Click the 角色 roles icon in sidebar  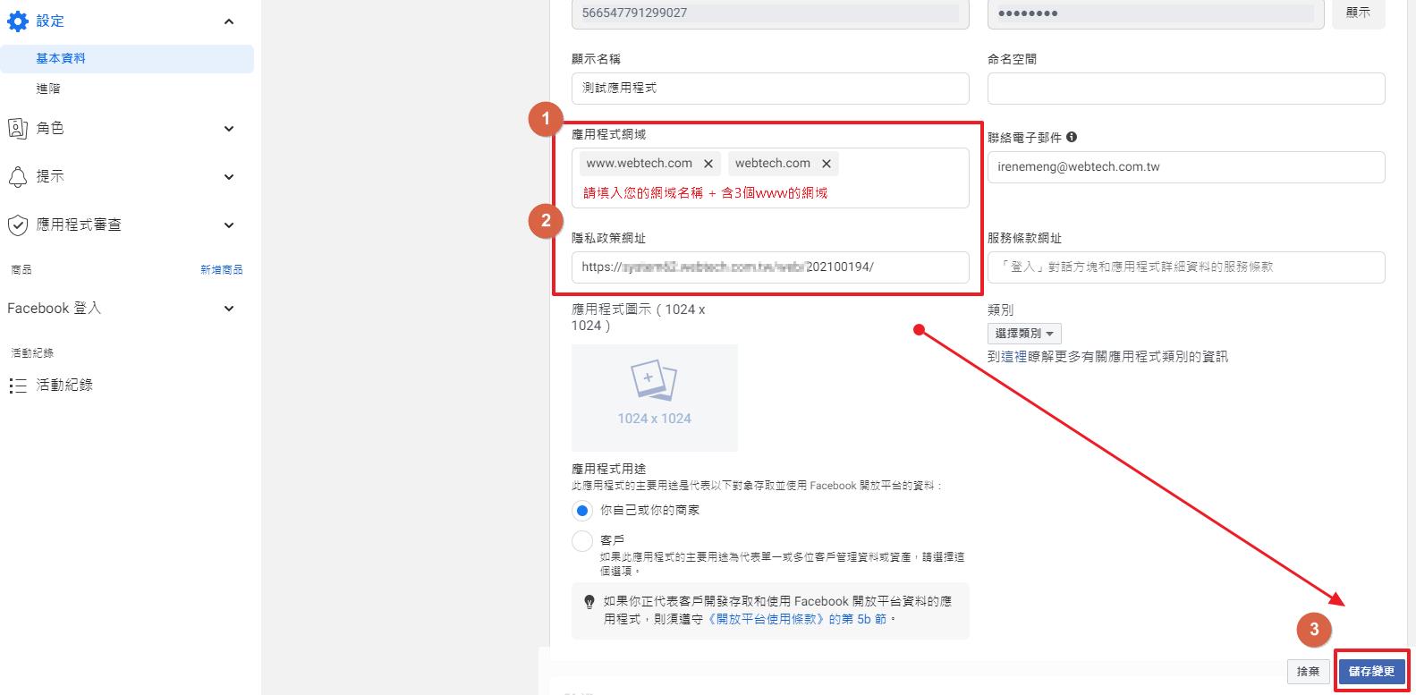pos(18,129)
